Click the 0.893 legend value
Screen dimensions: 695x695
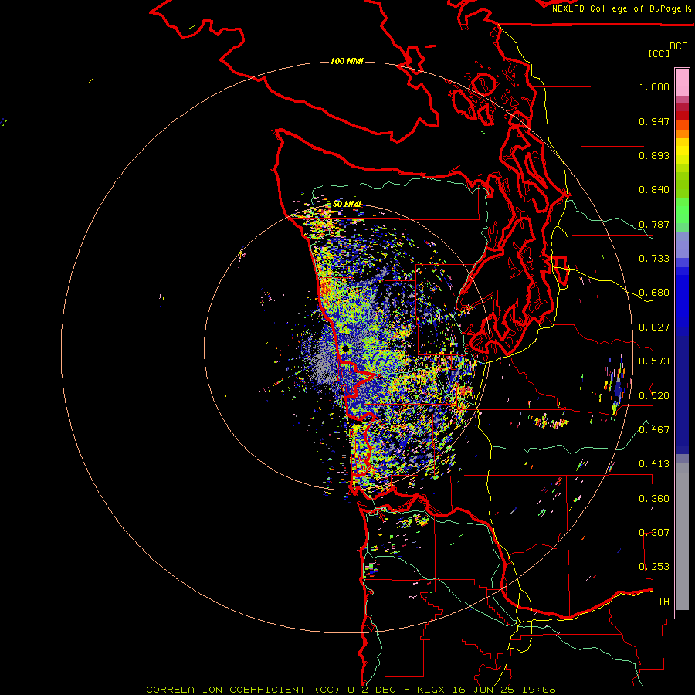[654, 155]
